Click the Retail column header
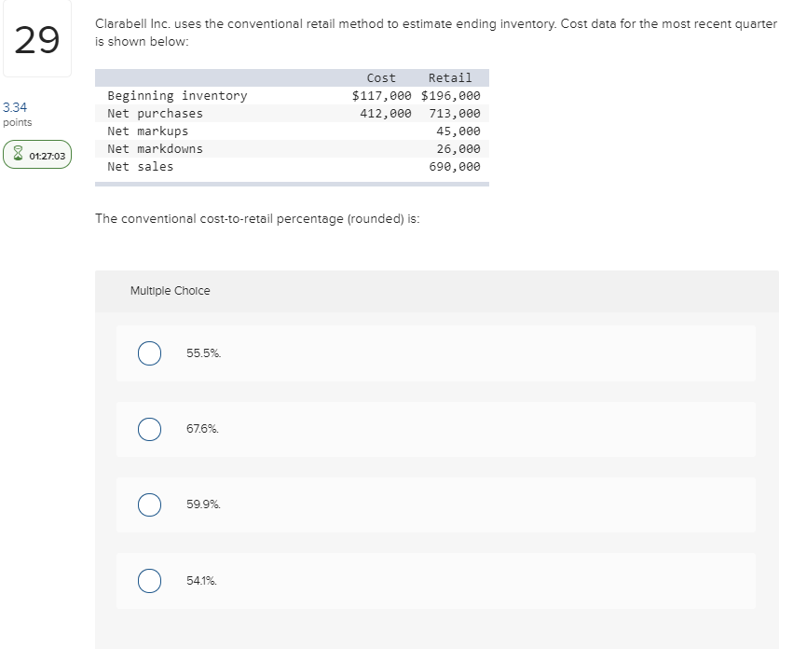The height and width of the screenshot is (649, 793). coord(450,78)
